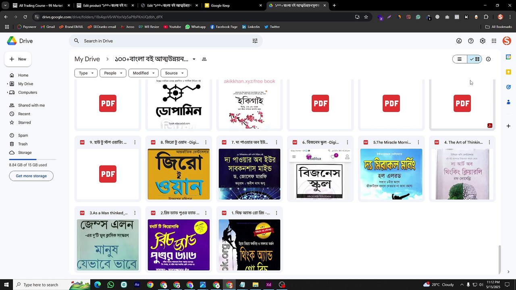Screen dimensions: 516x290
Task: Click the Search in Drive field
Action: [165, 41]
